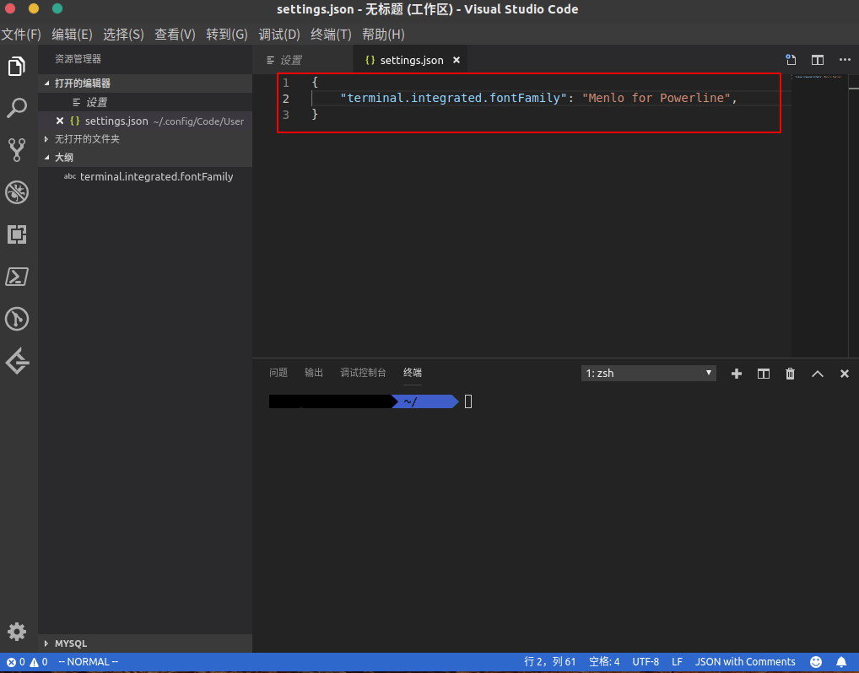Close the settings.json editor tab
The width and height of the screenshot is (859, 673).
[457, 60]
